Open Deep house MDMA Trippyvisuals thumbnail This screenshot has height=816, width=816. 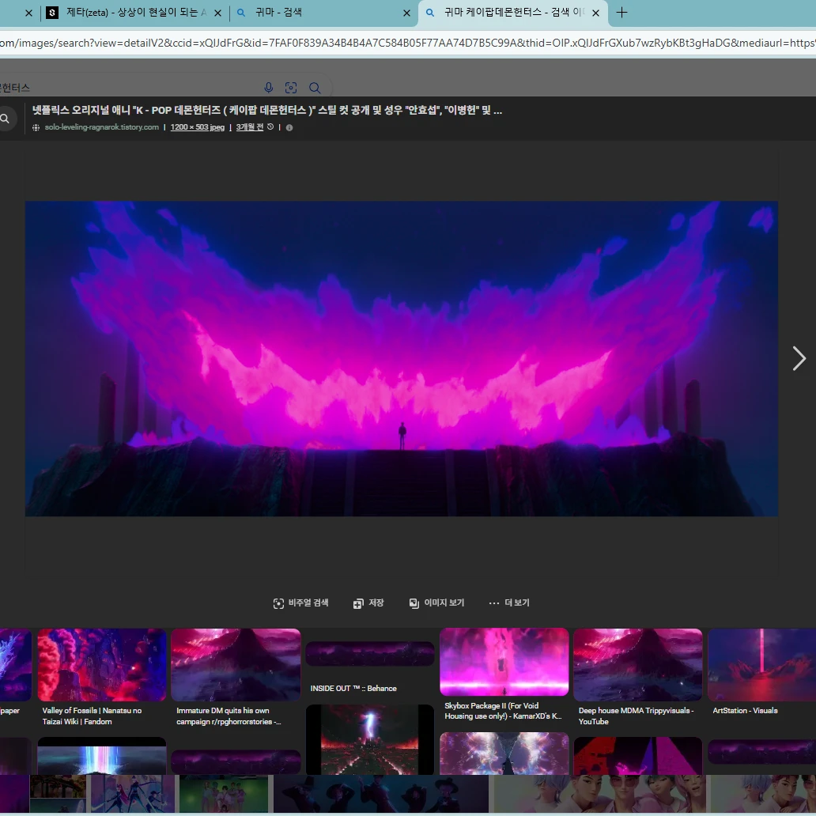[x=637, y=664]
